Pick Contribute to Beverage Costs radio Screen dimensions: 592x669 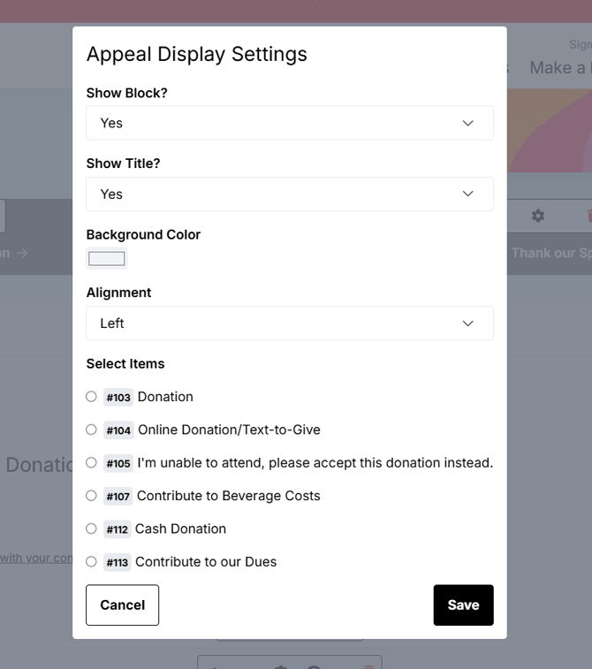[91, 496]
